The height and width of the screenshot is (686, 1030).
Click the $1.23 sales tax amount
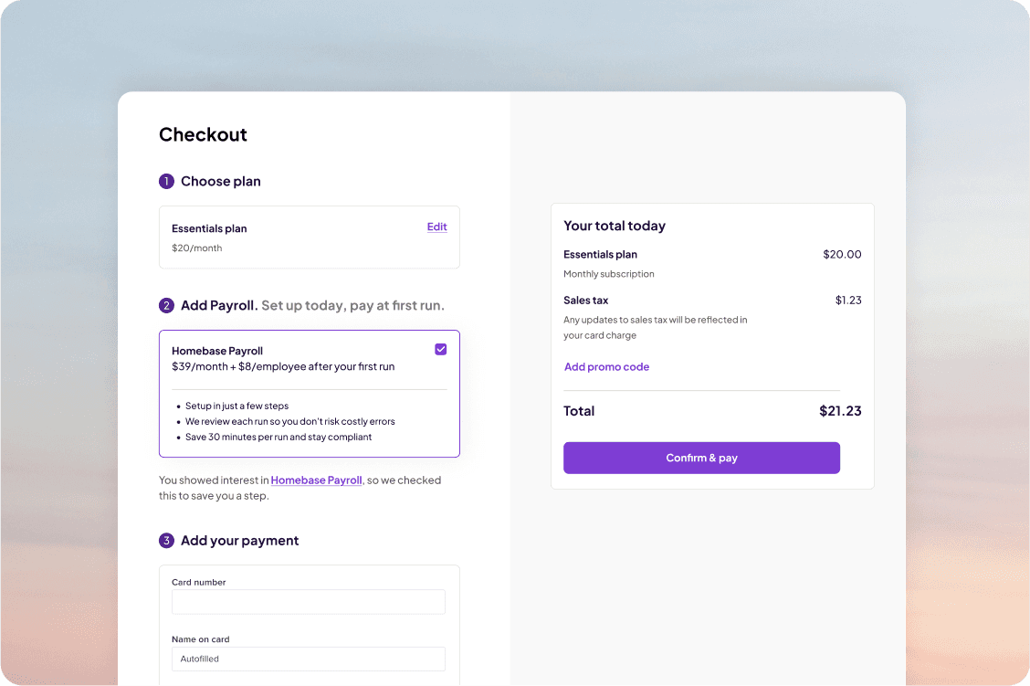coord(848,301)
